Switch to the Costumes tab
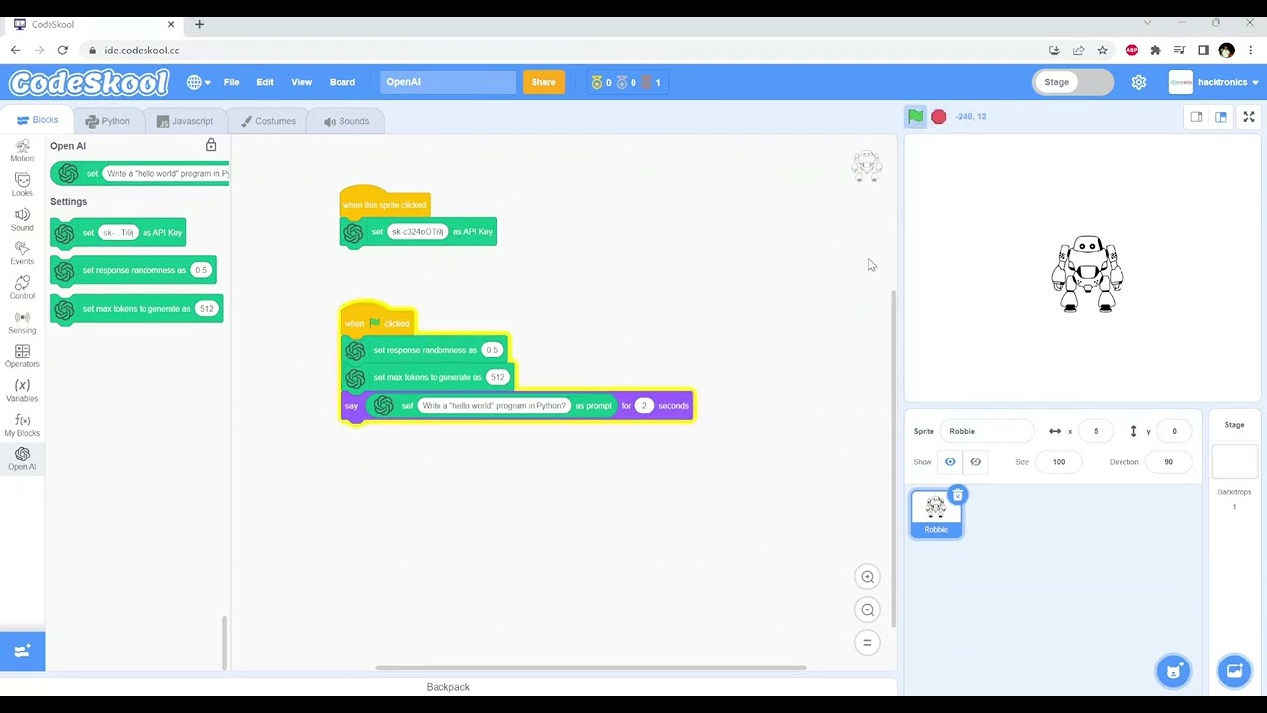The image size is (1267, 713). [x=268, y=121]
